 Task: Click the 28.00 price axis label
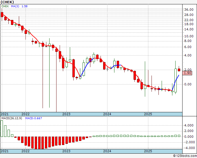click(189, 15)
